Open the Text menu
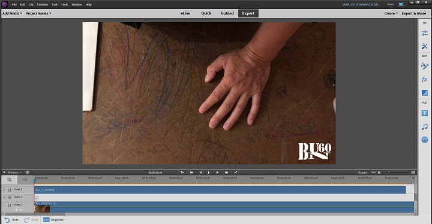This screenshot has height=224, width=432. tap(55, 5)
